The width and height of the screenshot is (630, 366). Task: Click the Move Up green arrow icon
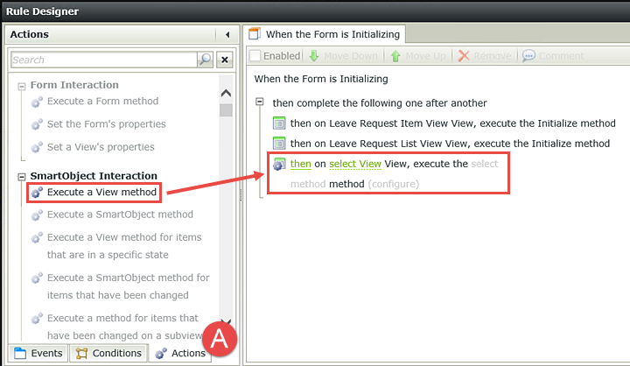[x=395, y=56]
